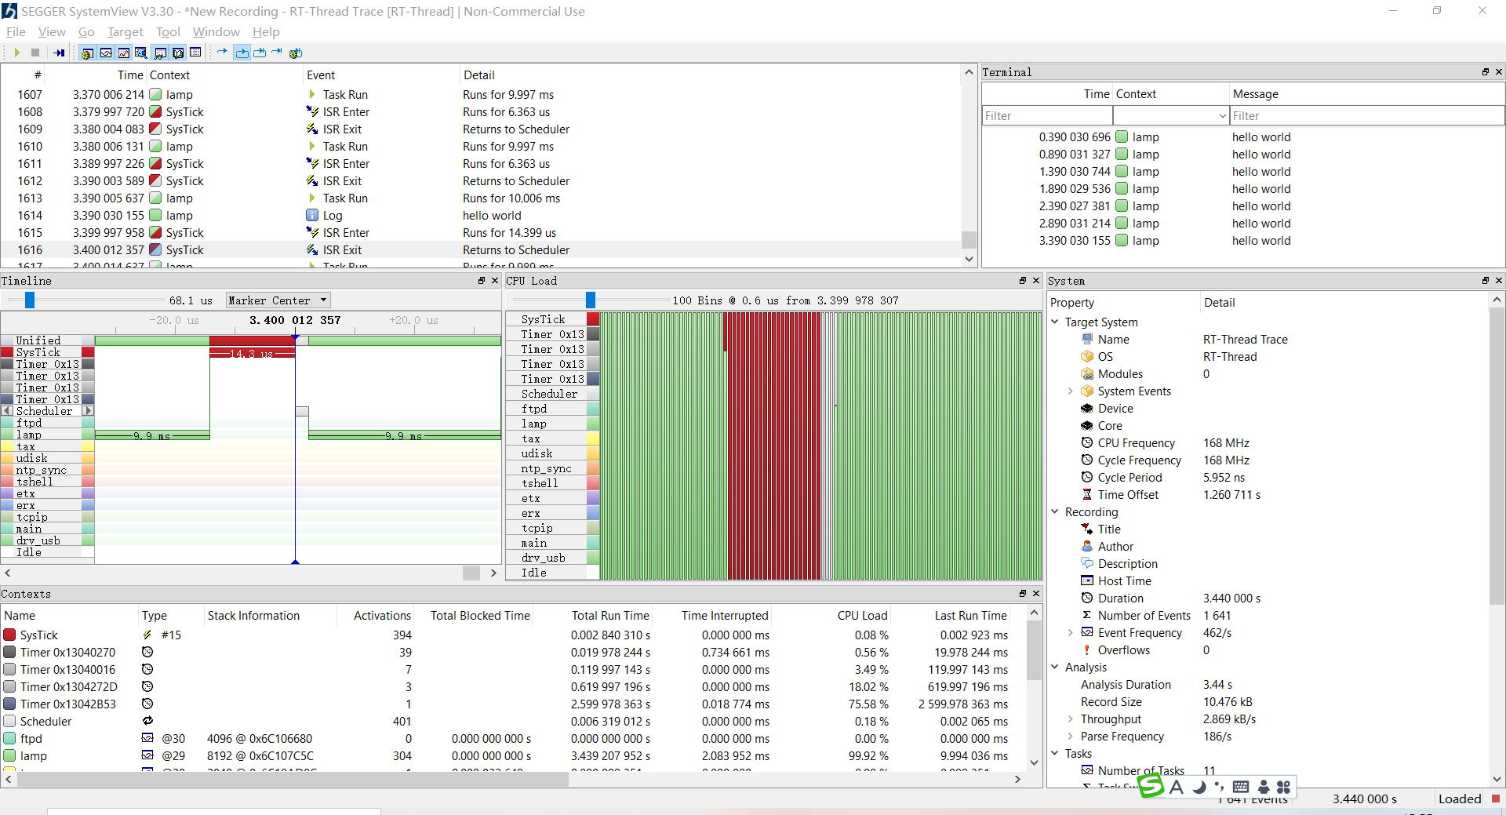Image resolution: width=1506 pixels, height=815 pixels.
Task: Close the Contexts panel
Action: [x=1036, y=593]
